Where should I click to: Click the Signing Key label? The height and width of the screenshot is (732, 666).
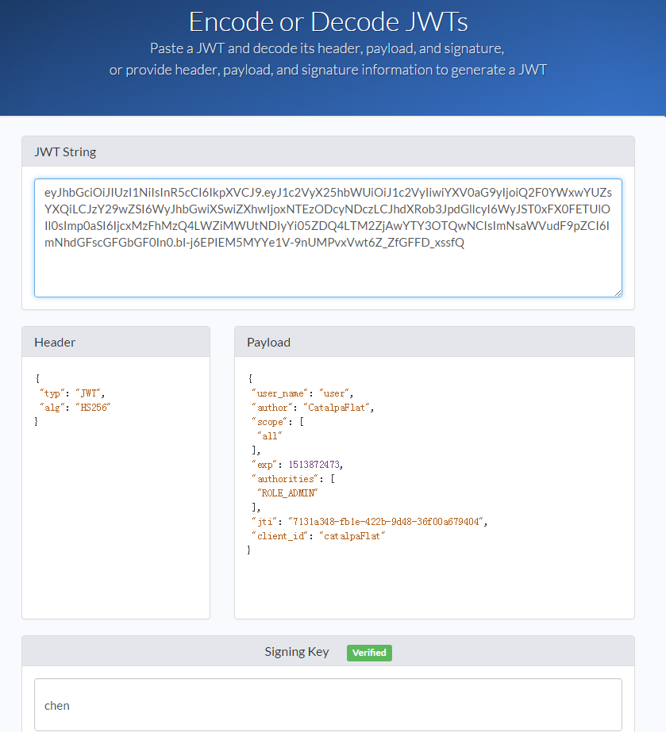pos(296,651)
